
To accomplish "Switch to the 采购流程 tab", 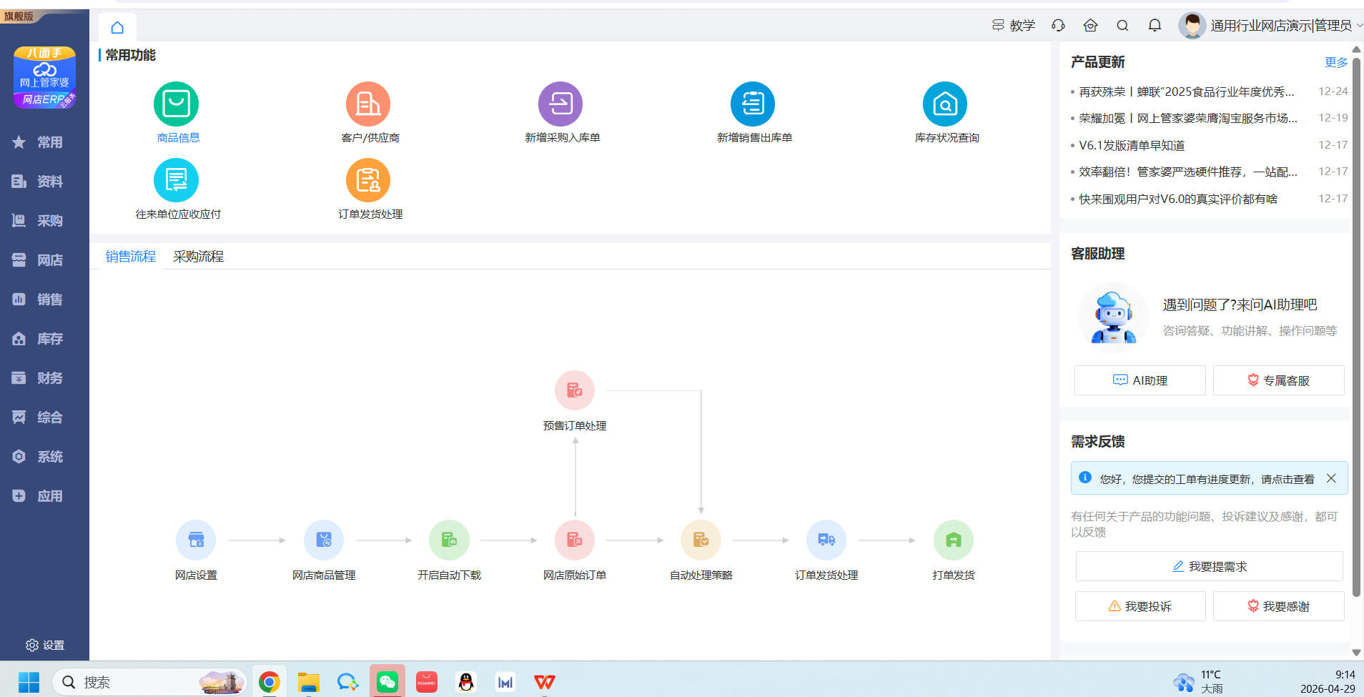I will tap(198, 257).
